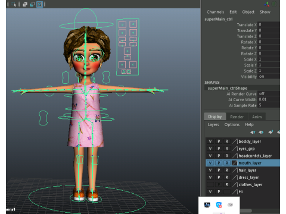Viewport: 286px width, 214px height.
Task: Toggle reference R of headcontcts_layer
Action: tap(227, 156)
